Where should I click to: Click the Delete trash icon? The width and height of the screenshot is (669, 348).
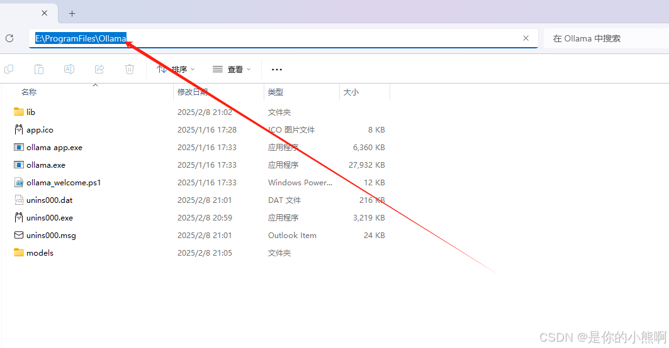click(130, 69)
